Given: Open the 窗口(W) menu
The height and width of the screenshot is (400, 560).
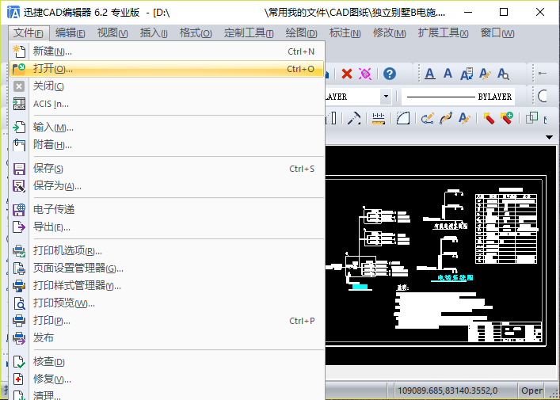Looking at the screenshot, I should click(x=497, y=32).
